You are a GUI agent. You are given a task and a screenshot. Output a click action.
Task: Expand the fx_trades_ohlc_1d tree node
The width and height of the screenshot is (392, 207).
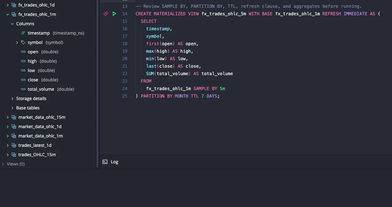[x=8, y=5]
